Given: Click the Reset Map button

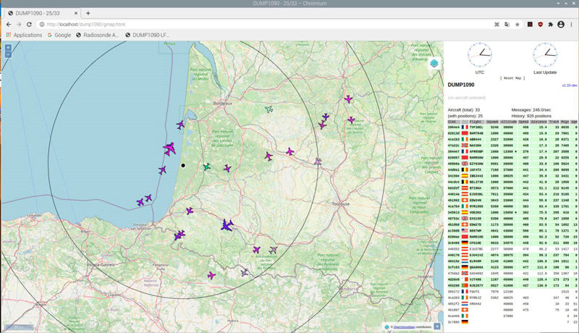Looking at the screenshot, I should [512, 78].
